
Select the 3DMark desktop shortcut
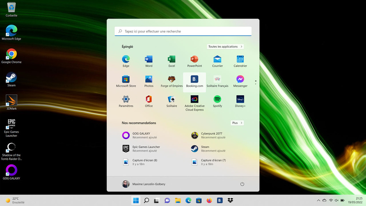point(11,103)
